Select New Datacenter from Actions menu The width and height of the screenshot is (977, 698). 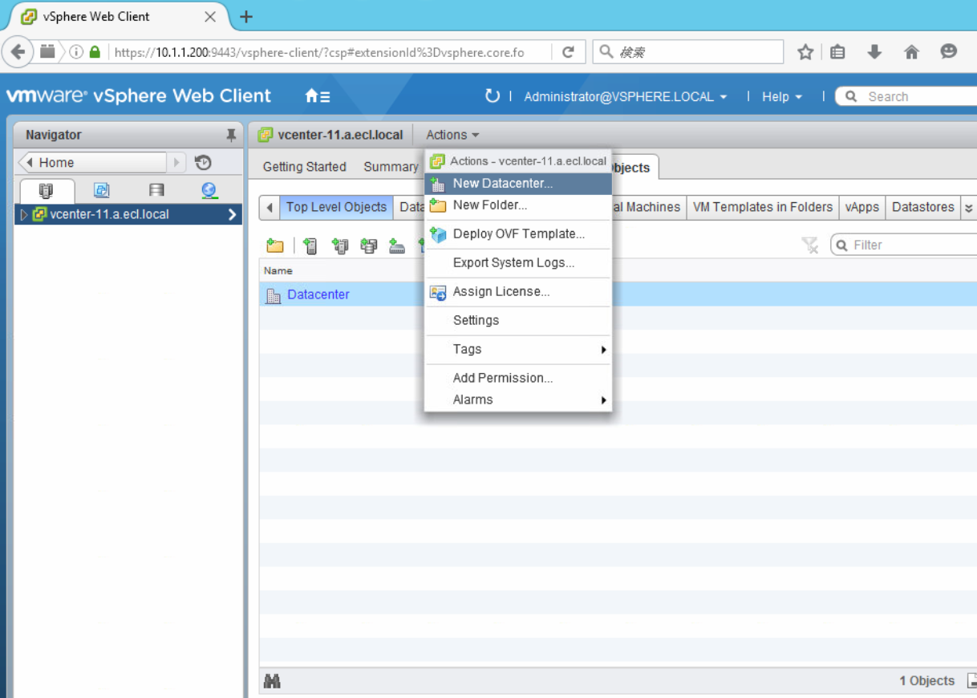point(502,183)
